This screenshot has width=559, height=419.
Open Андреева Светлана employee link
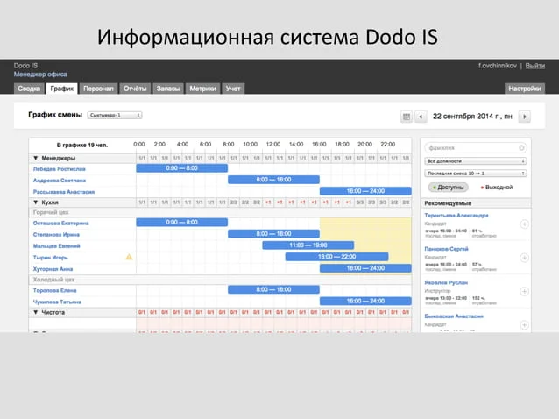60,181
